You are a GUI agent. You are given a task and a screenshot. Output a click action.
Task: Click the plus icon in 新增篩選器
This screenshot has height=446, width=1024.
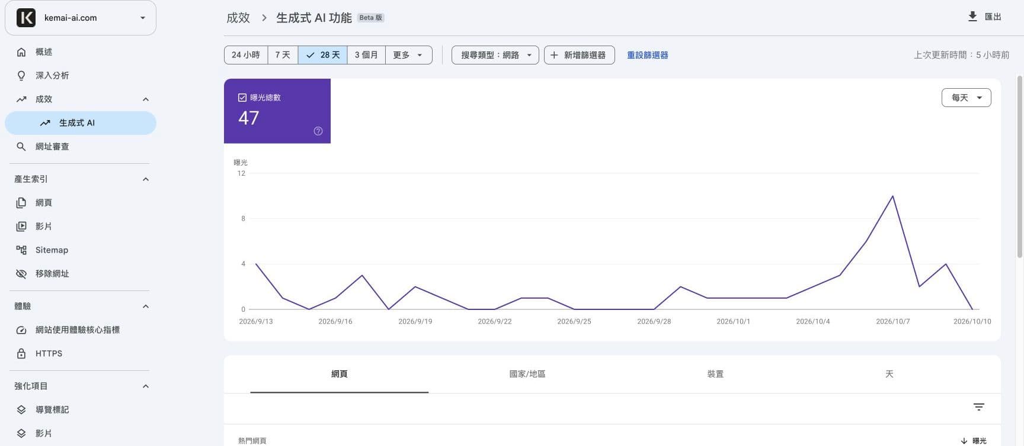[554, 55]
